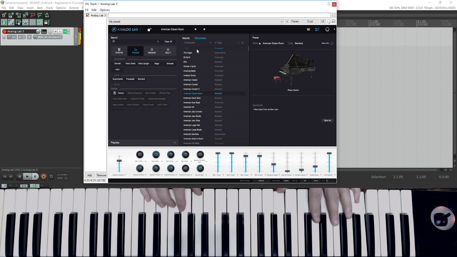This screenshot has height=257, width=457.
Task: Toggle the Experimental type filter
Action: (x=117, y=79)
